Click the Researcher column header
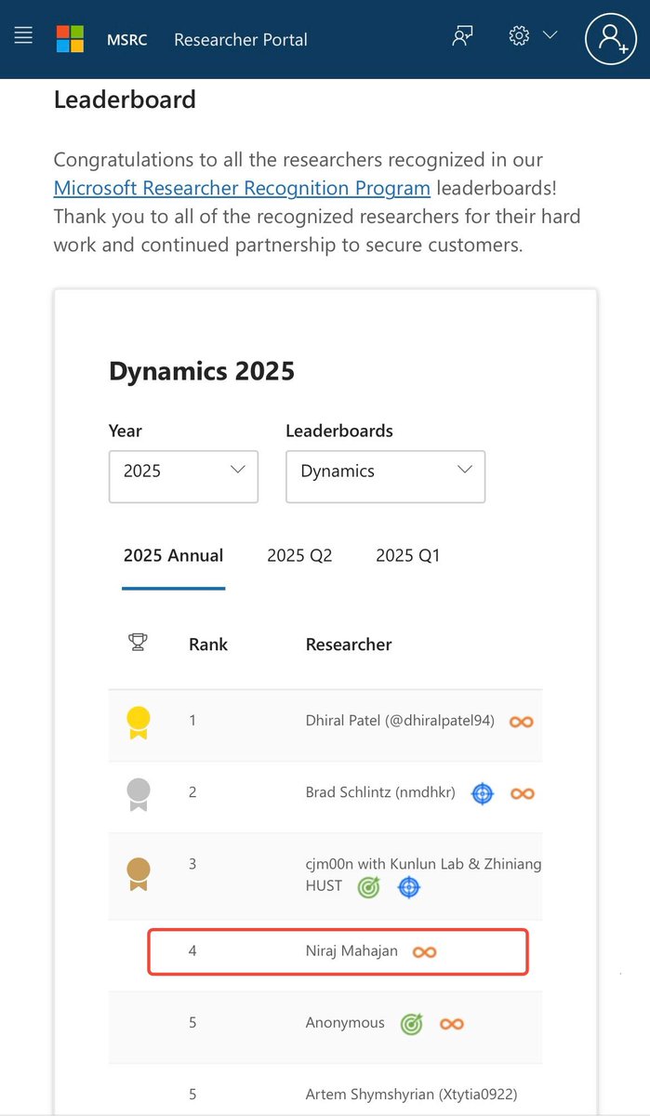Screen dimensions: 650x1116 pyautogui.click(x=349, y=644)
